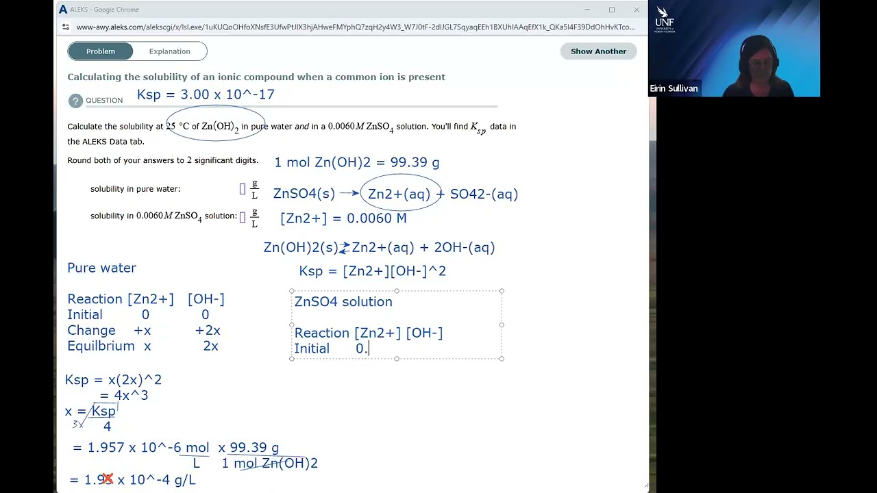Click the 'Round both of your answers' instruction
Screen dimensions: 877x493
[x=163, y=160]
